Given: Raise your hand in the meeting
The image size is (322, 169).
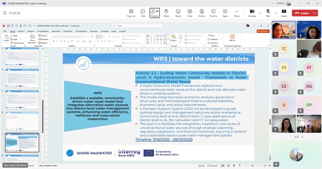Looking at the screenshot, I should pyautogui.click(x=166, y=13).
